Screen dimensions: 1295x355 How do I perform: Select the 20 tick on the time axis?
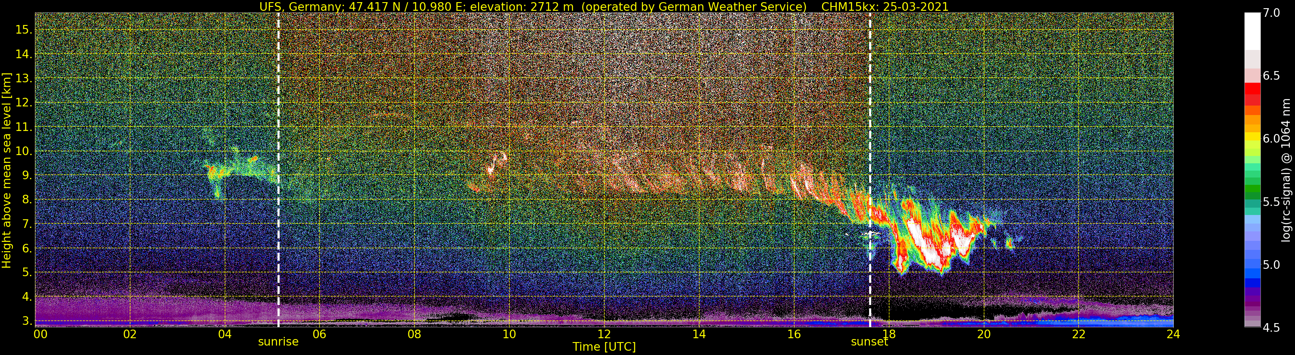point(984,334)
